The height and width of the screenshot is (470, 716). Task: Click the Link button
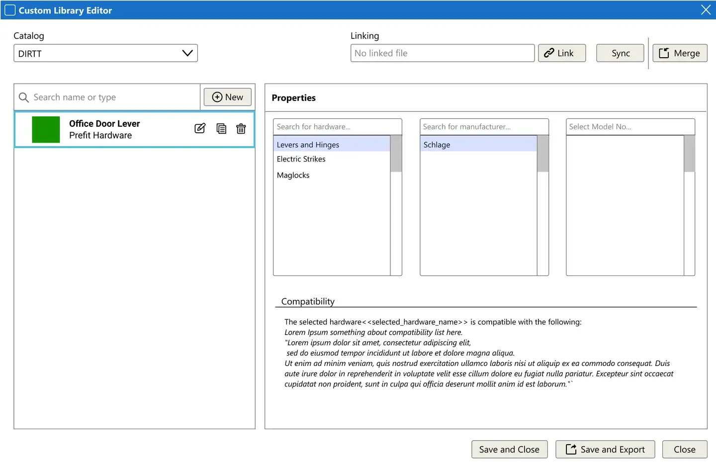click(562, 53)
